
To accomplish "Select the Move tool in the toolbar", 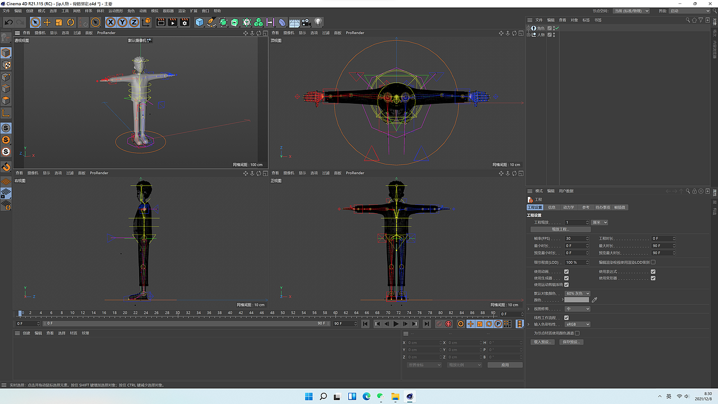I will (48, 22).
